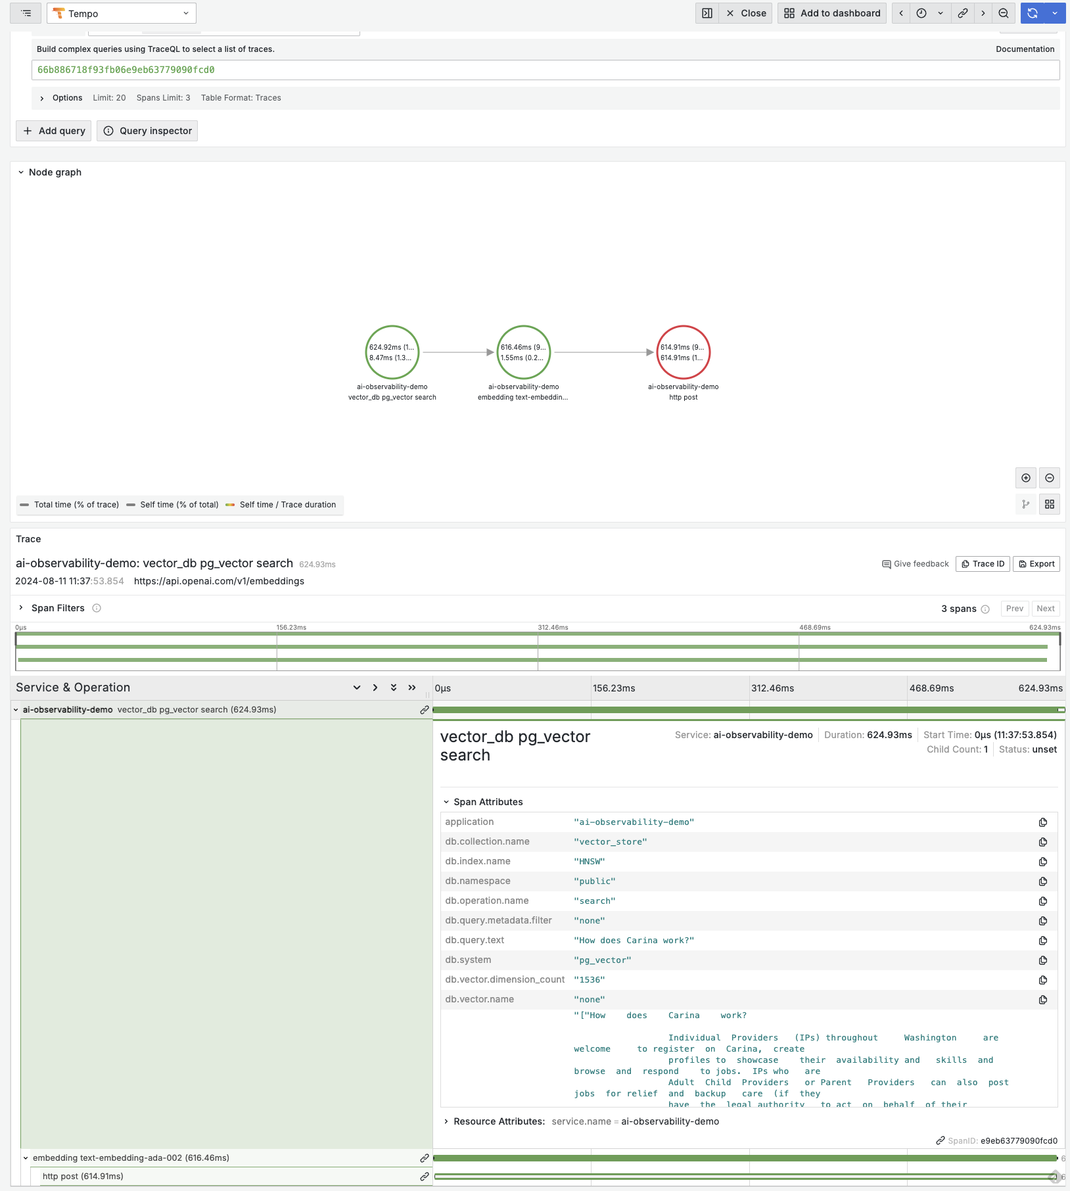Click the split pane icon beside Close
The height and width of the screenshot is (1191, 1070).
tap(707, 13)
